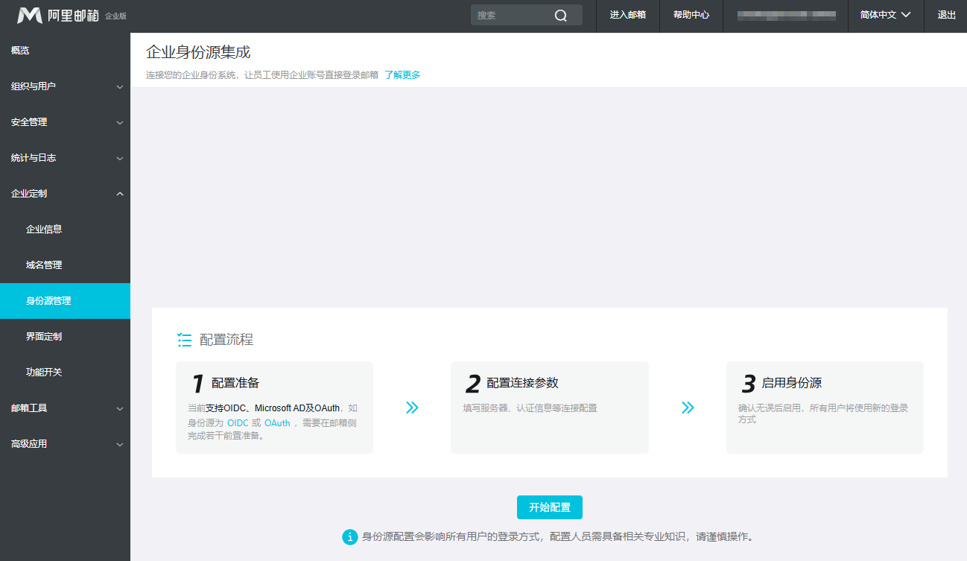The height and width of the screenshot is (561, 967).
Task: Click the search magnifier icon
Action: pos(561,16)
